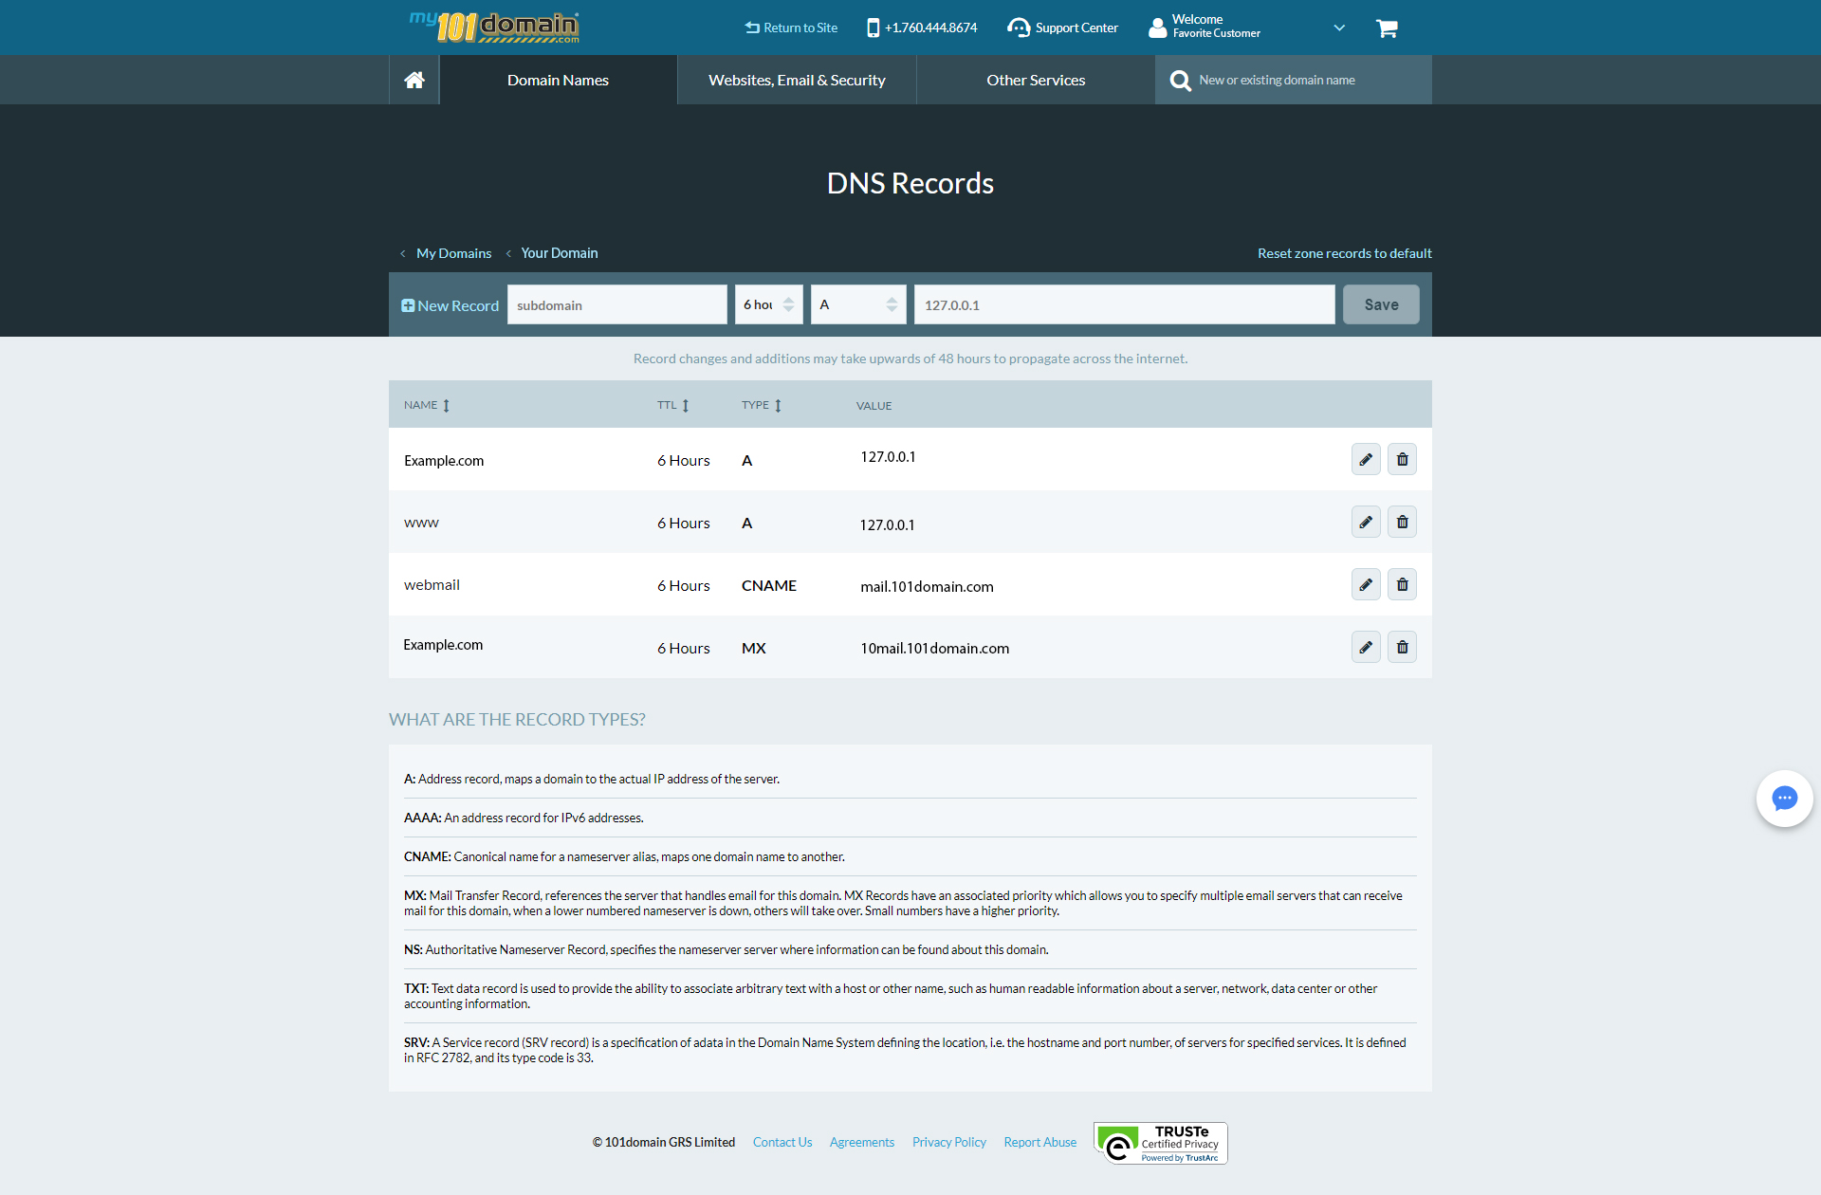Click the webmail record name
Image resolution: width=1821 pixels, height=1195 pixels.
click(432, 584)
